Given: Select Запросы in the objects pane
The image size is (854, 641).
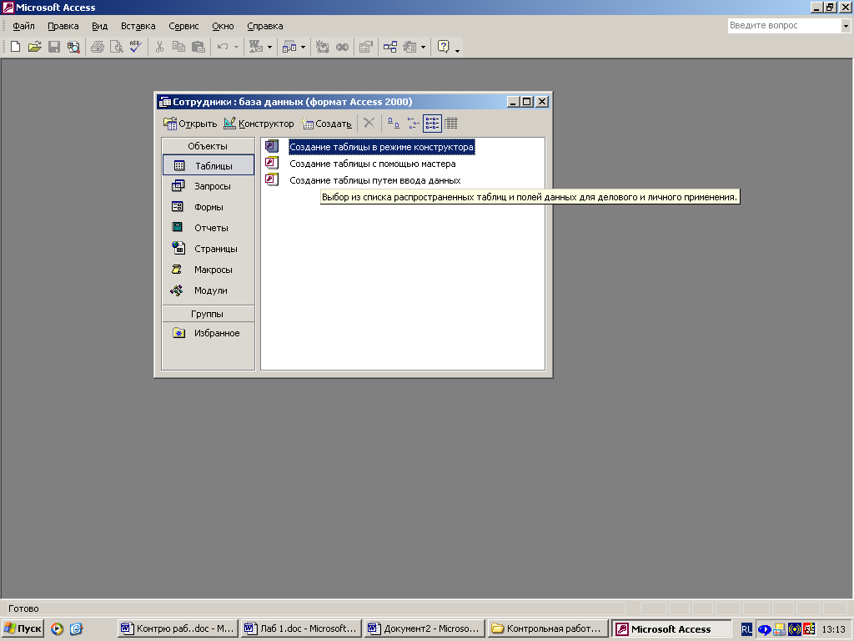Looking at the screenshot, I should (208, 186).
